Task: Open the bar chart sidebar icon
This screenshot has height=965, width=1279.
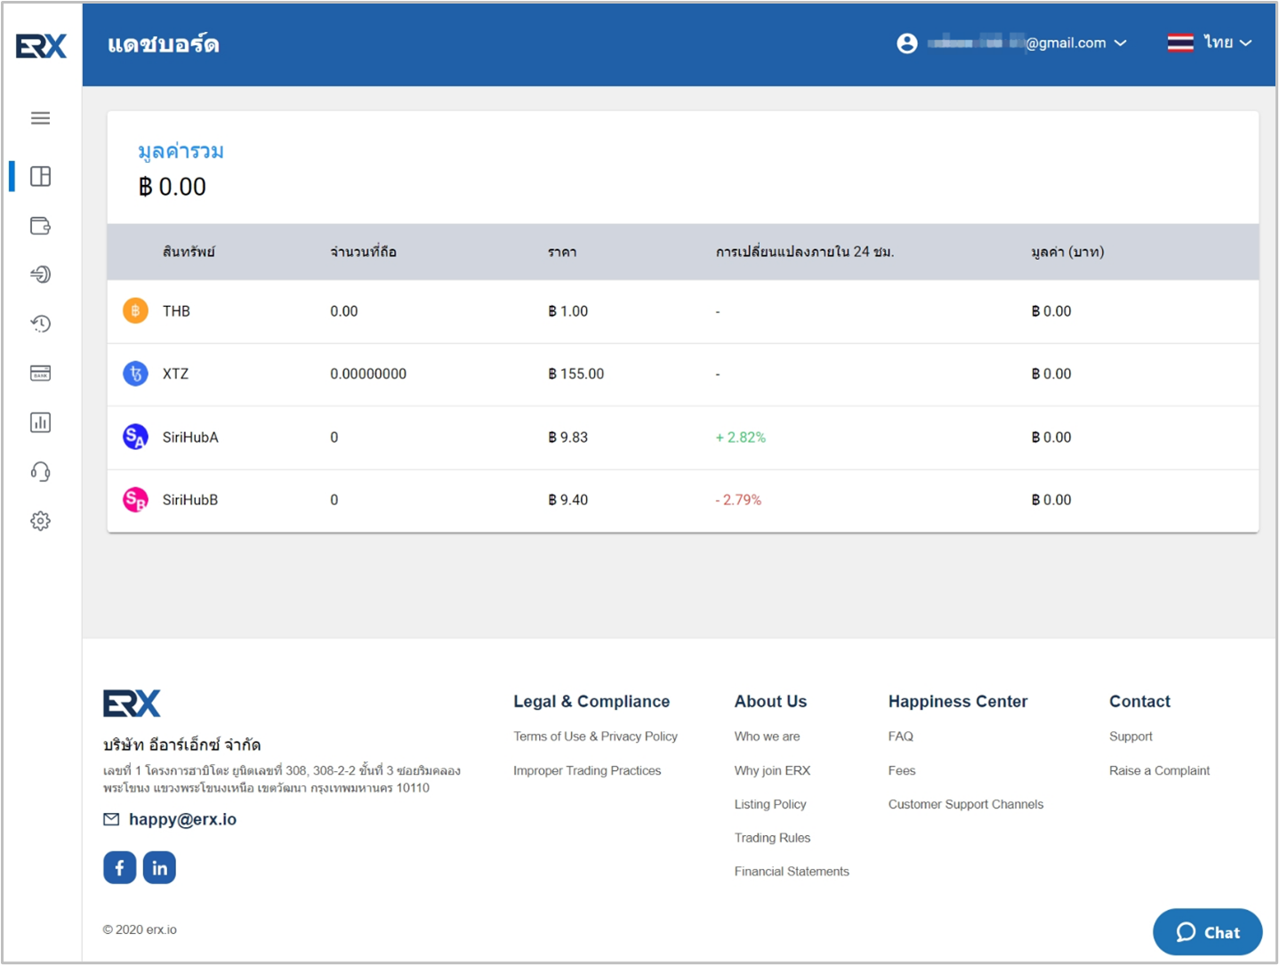Action: pyautogui.click(x=40, y=422)
